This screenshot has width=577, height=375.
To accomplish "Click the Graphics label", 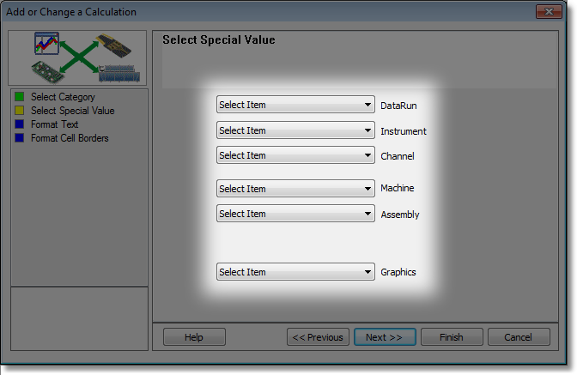I will pos(398,272).
